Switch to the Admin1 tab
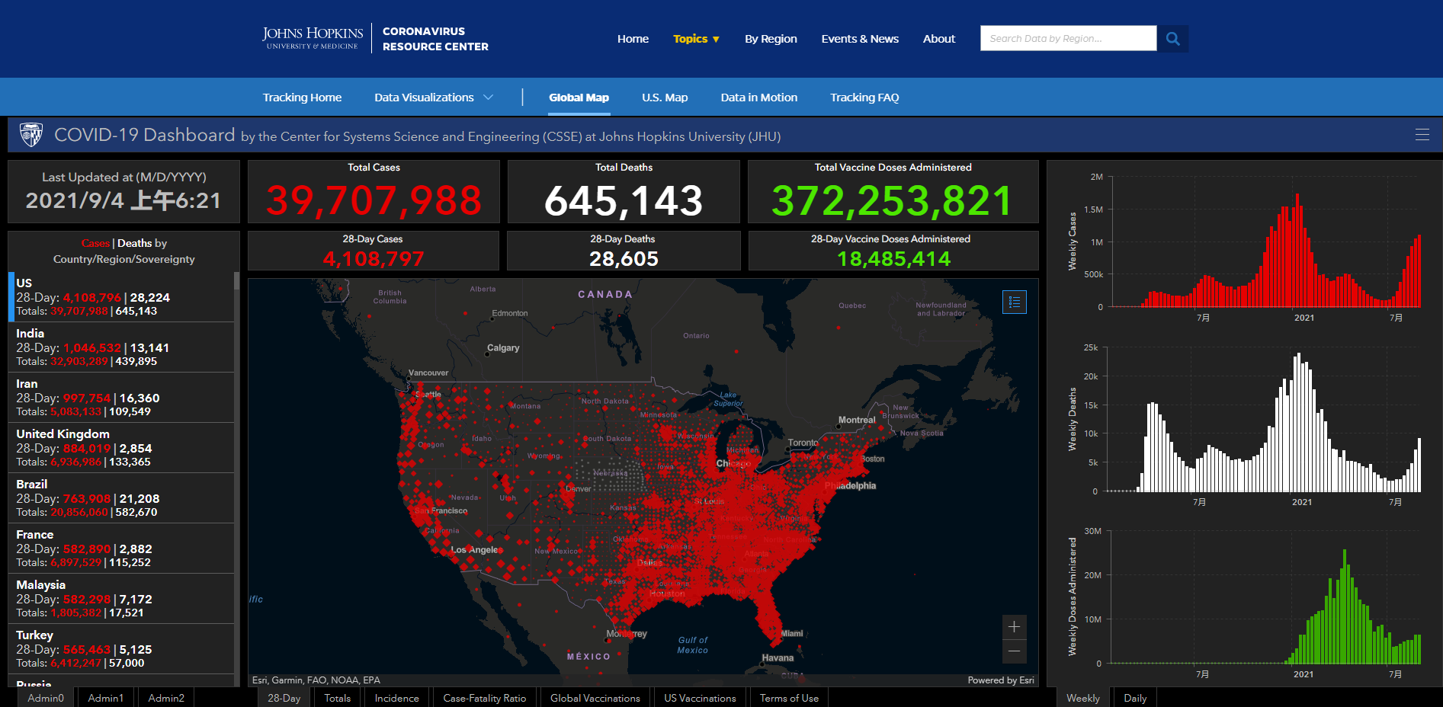Viewport: 1443px width, 707px height. pos(105,698)
